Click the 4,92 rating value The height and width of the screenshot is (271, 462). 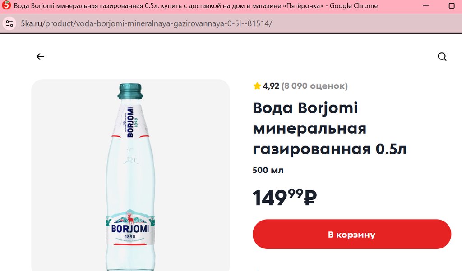pyautogui.click(x=271, y=86)
